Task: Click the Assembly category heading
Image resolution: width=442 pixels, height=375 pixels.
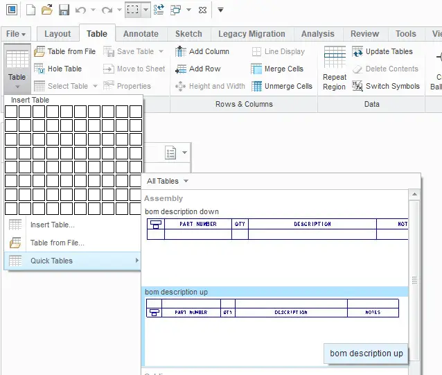Action: pos(163,198)
